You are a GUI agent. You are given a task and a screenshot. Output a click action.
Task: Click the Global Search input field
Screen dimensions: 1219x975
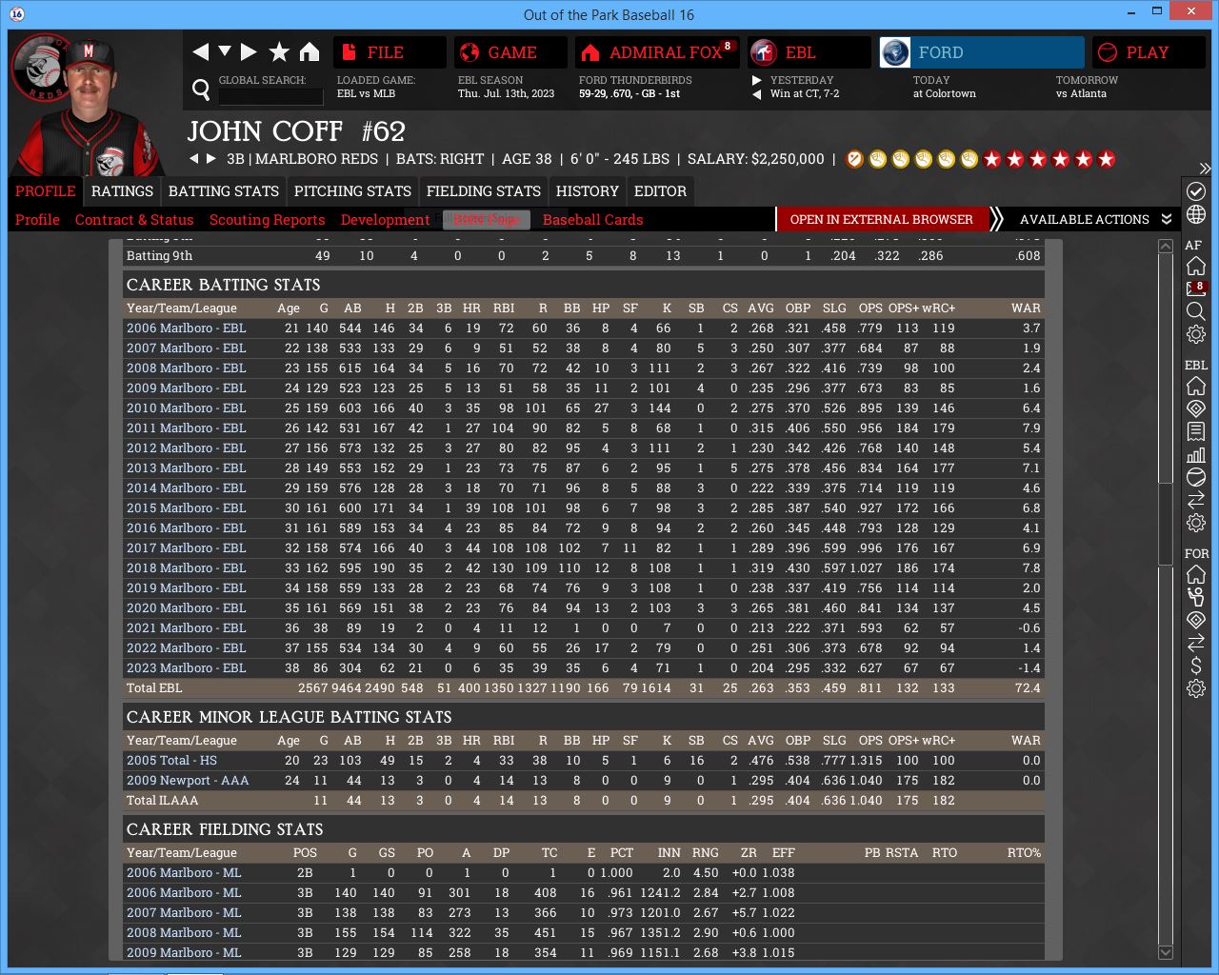coord(270,96)
